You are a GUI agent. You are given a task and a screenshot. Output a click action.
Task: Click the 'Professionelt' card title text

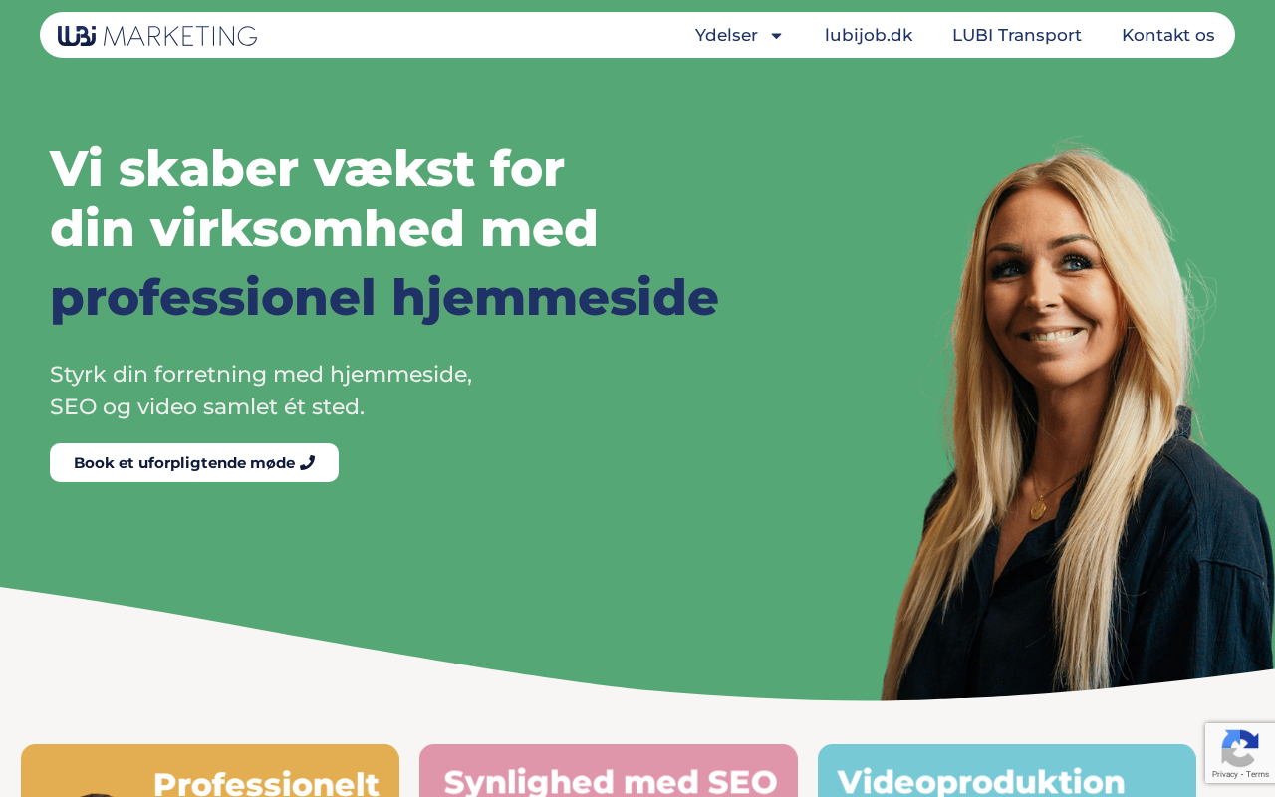(266, 782)
